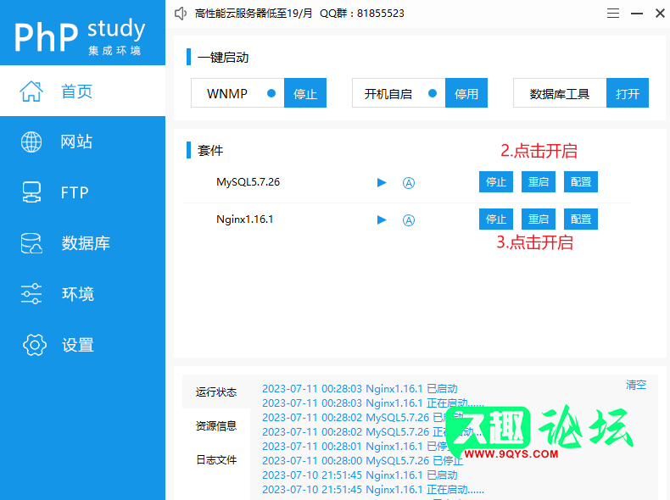The width and height of the screenshot is (670, 500).
Task: Click the MySQL5.7.26 play triangle icon
Action: [382, 183]
